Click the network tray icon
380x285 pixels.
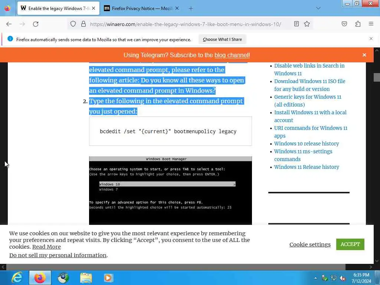[334, 278]
